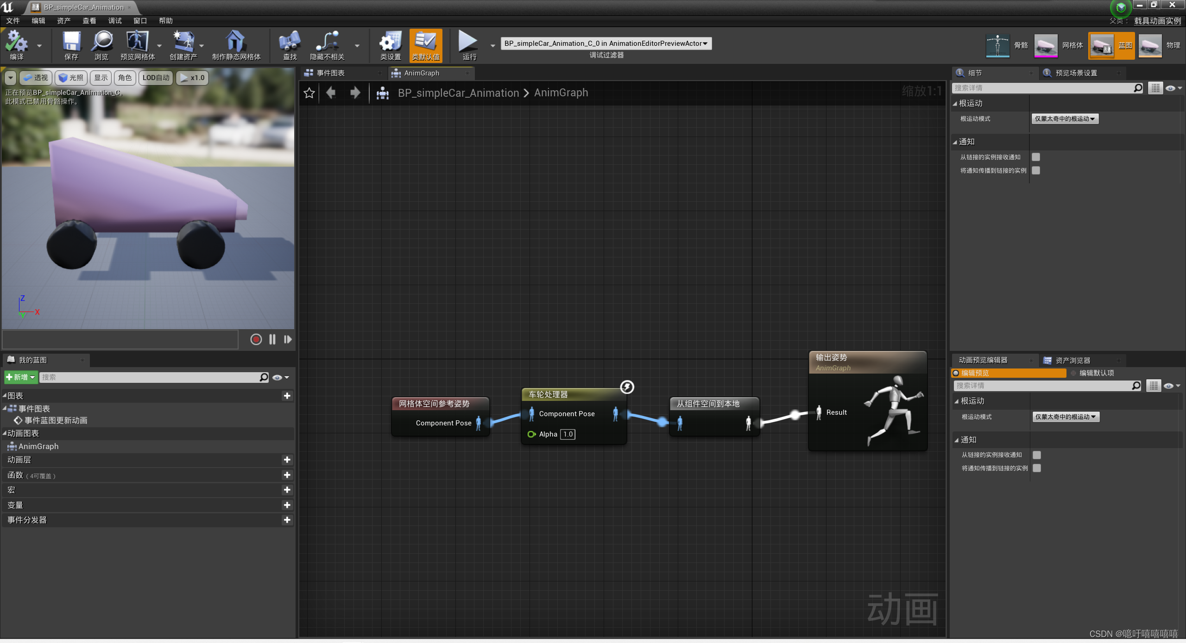Screen dimensions: 1186x643
Task: Switch to the 事件图表 tab
Action: tap(330, 73)
